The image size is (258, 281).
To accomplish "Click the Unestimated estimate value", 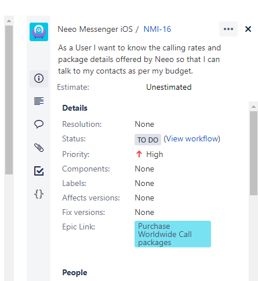I will (x=169, y=87).
